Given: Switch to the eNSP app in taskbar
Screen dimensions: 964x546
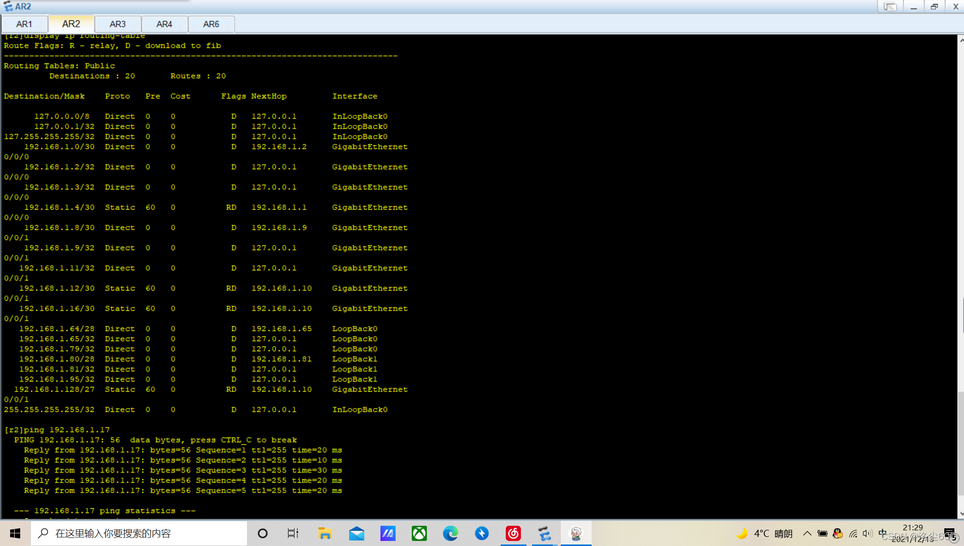Looking at the screenshot, I should click(544, 533).
